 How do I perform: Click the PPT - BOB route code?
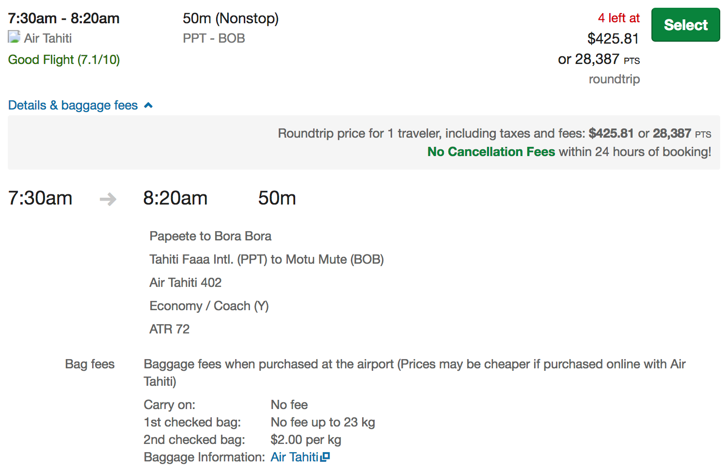click(x=214, y=38)
